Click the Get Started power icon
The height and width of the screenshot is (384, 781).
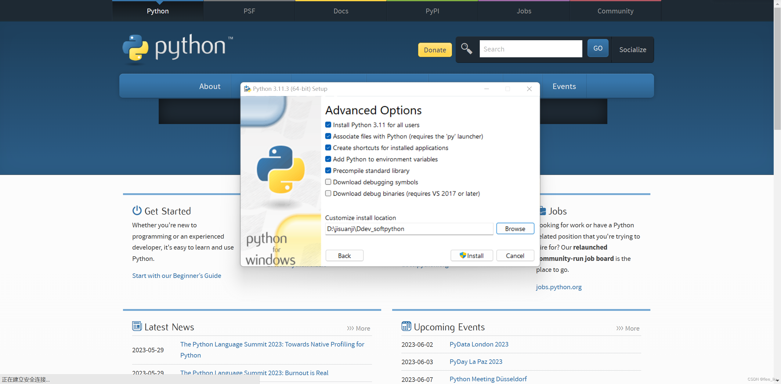[x=137, y=211]
